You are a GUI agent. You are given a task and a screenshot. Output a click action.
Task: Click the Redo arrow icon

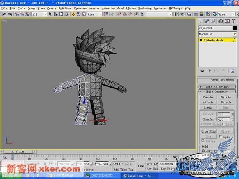point(10,14)
